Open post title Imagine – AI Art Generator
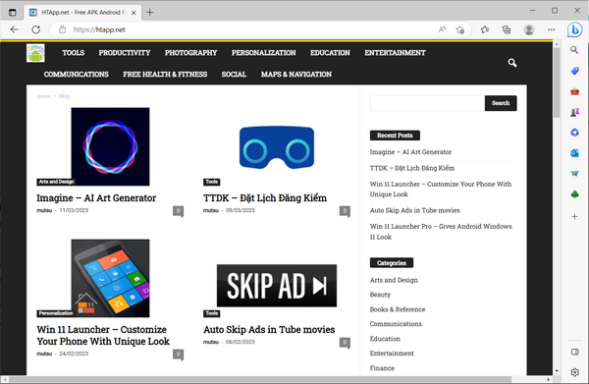The image size is (589, 384). [x=96, y=198]
